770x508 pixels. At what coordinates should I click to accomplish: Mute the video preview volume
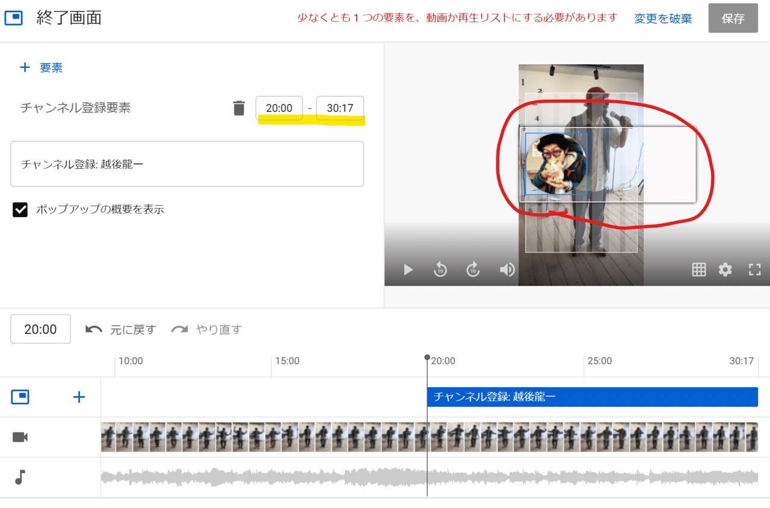click(507, 269)
